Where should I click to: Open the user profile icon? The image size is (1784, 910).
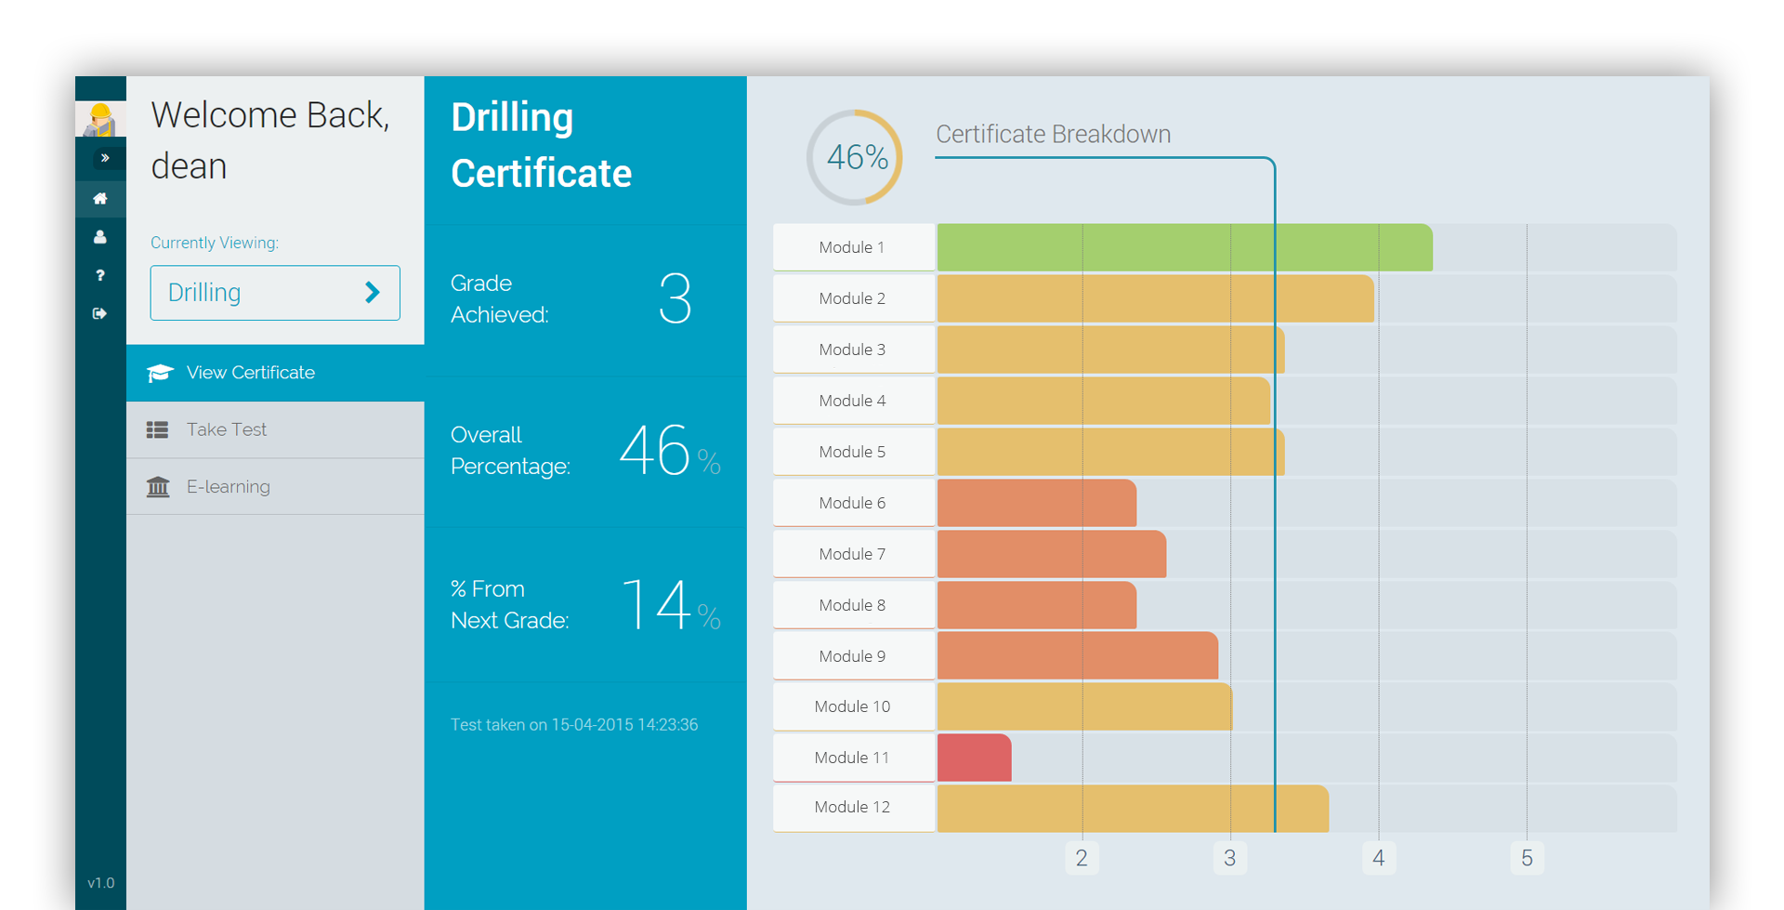point(100,237)
